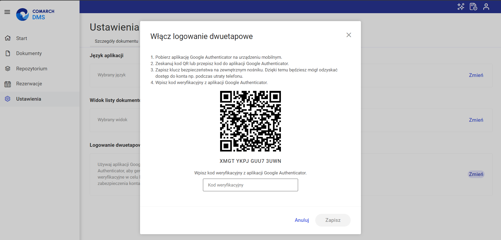The image size is (501, 240).
Task: Click the security key XMGT YKPJ GUU7 3UWN
Action: 251,161
